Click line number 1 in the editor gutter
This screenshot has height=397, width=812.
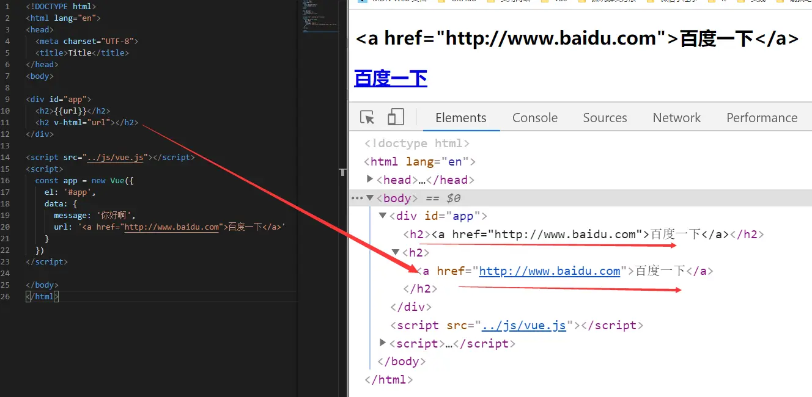(7, 6)
